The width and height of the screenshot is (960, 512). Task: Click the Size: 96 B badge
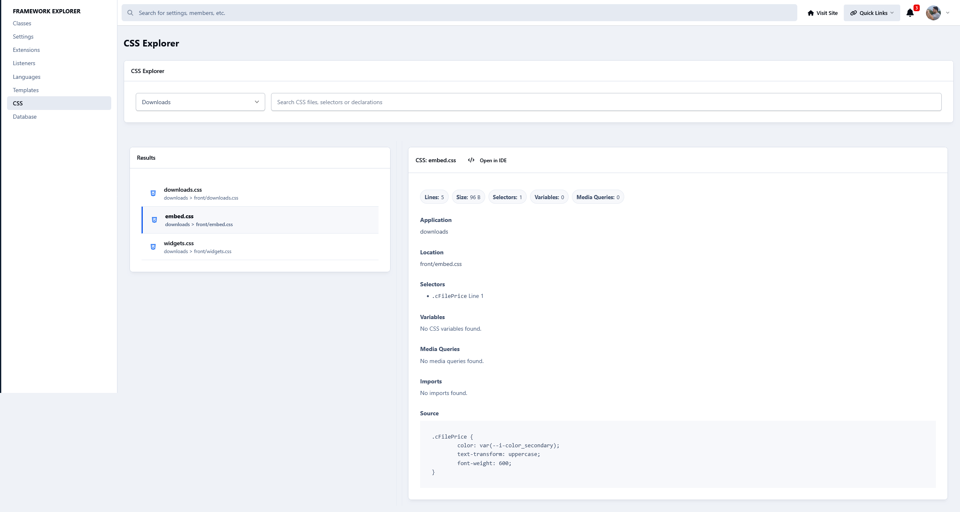pyautogui.click(x=468, y=197)
